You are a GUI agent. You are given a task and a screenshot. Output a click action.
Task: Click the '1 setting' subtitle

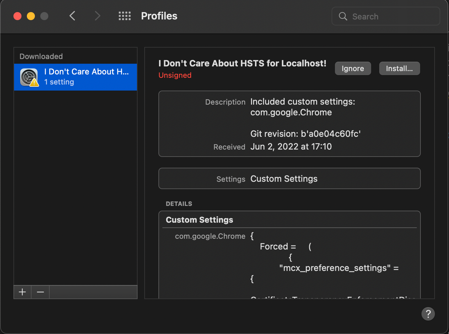59,82
